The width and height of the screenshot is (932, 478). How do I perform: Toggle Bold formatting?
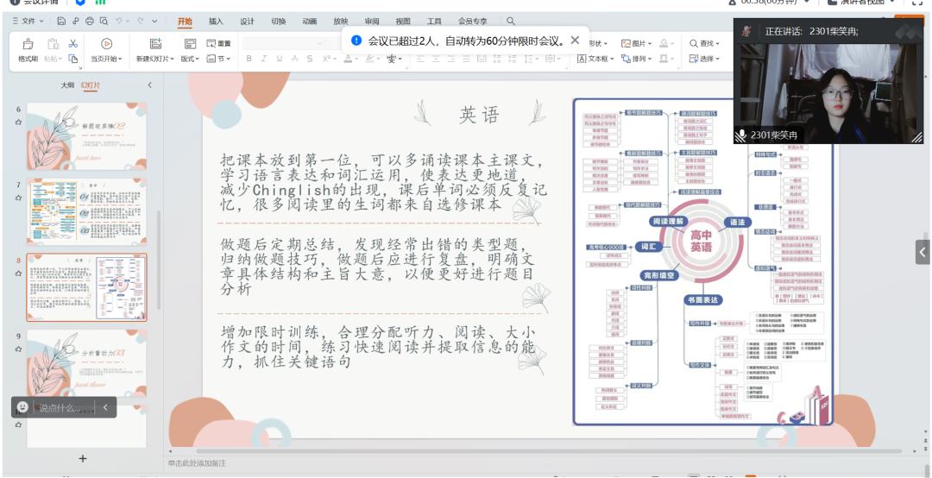point(249,59)
